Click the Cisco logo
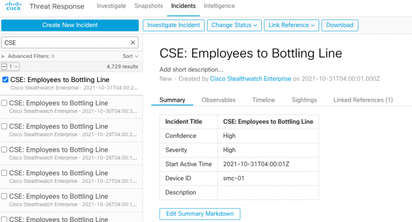 pyautogui.click(x=13, y=6)
